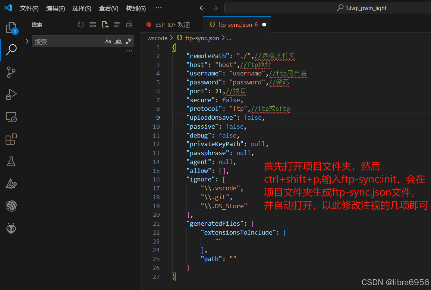Toggle search details with ellipsis below search box
The height and width of the screenshot is (290, 431).
(x=129, y=50)
